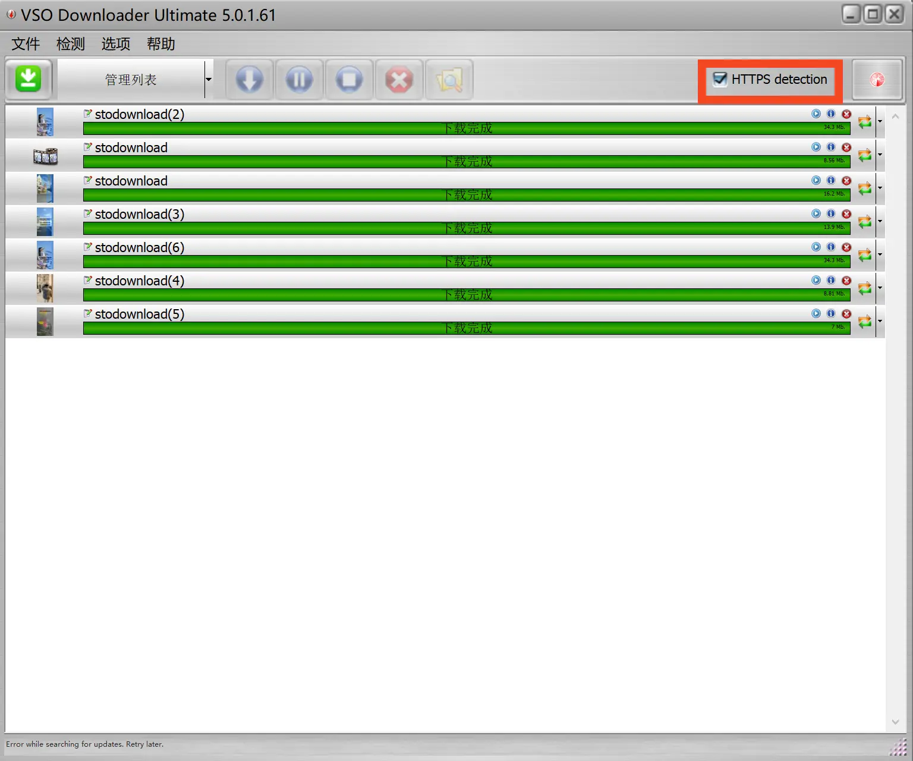Play the stodownload(4) video
This screenshot has width=913, height=761.
point(816,280)
